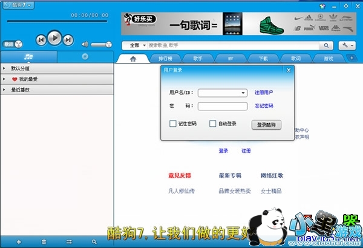Click the 注册 link below dialog
The height and width of the screenshot is (248, 363).
(246, 151)
